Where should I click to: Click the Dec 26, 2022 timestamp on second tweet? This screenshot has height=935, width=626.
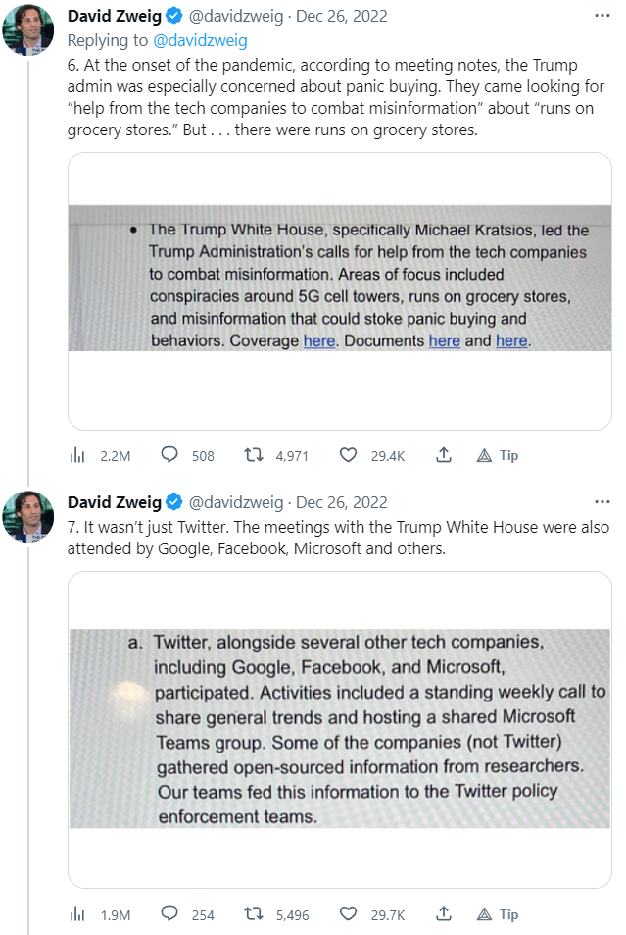(x=341, y=502)
